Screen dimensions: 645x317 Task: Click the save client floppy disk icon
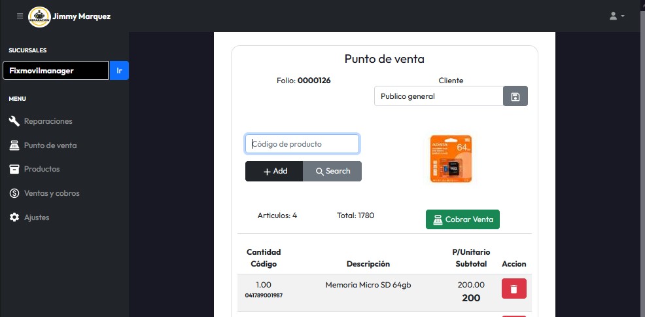[x=515, y=96]
